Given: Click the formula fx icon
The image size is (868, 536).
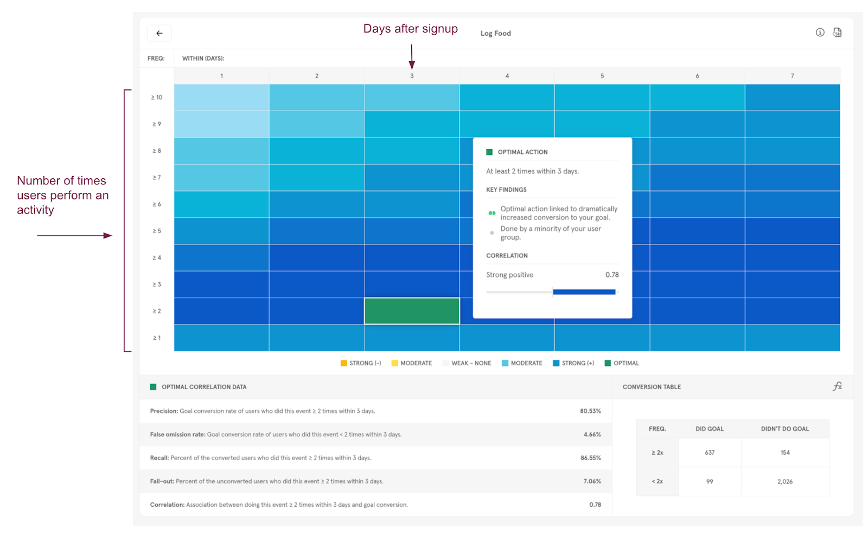Looking at the screenshot, I should point(837,386).
